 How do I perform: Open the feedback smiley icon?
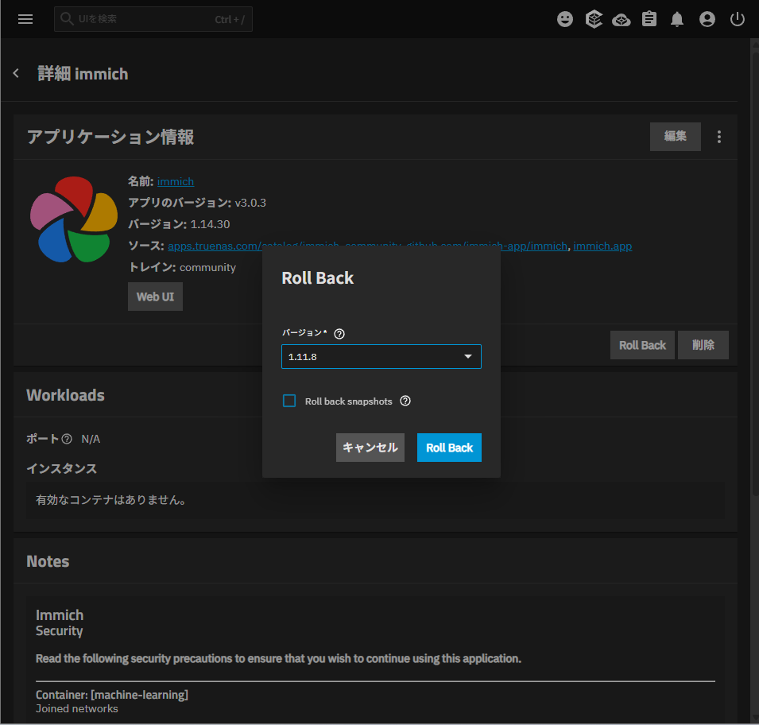[x=565, y=19]
